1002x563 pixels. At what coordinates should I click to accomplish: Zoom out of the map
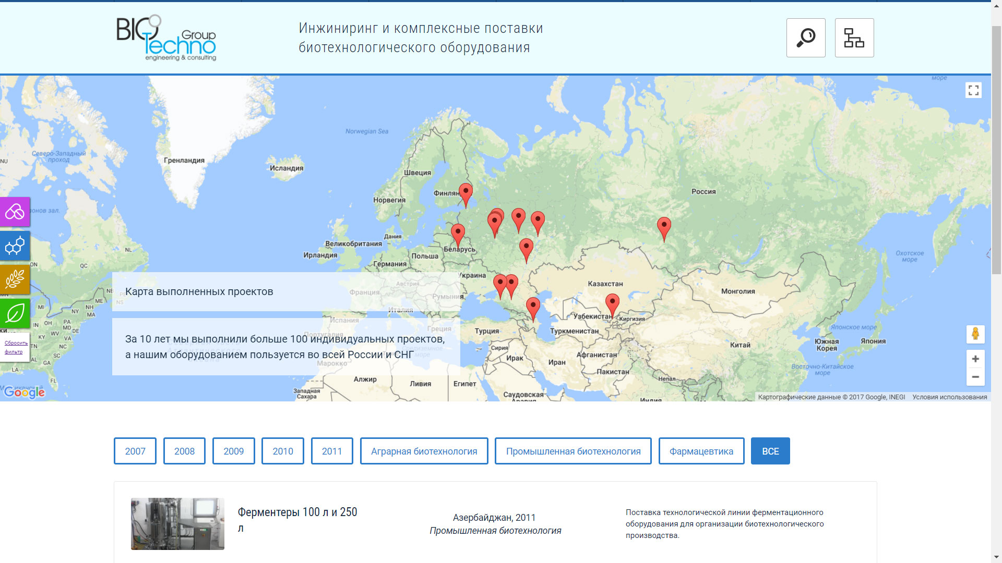[x=975, y=377]
